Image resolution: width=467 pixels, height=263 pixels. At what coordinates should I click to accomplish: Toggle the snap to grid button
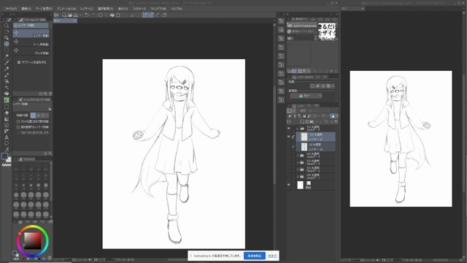click(158, 15)
